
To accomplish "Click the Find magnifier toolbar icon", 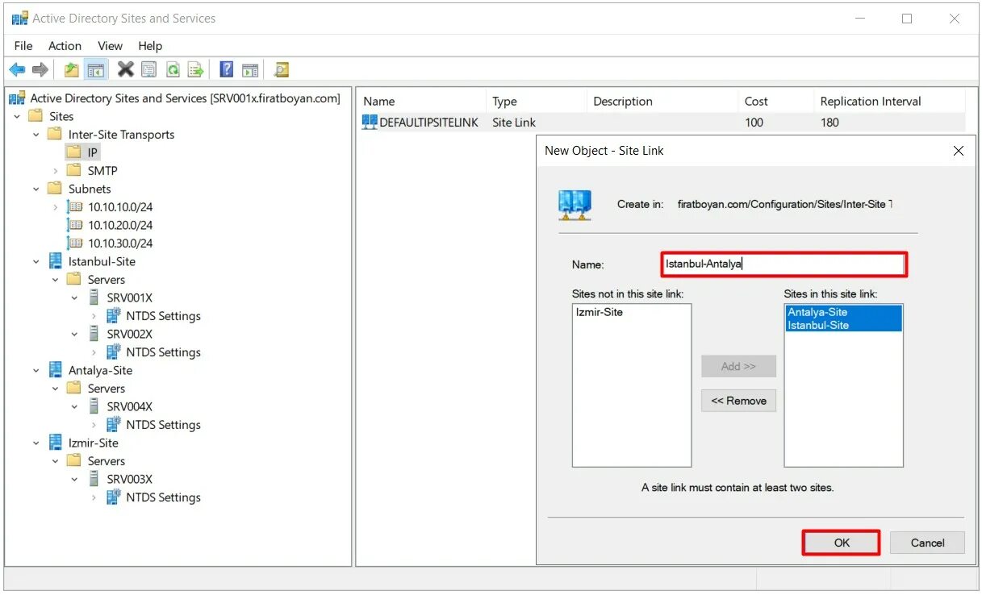I will pos(282,70).
